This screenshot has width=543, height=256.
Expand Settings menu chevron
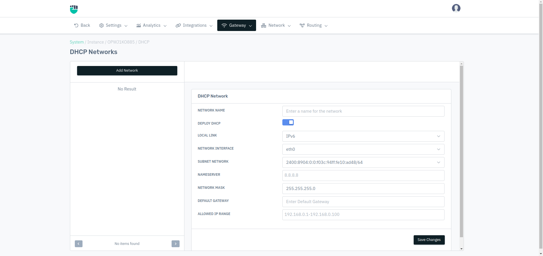click(x=126, y=26)
